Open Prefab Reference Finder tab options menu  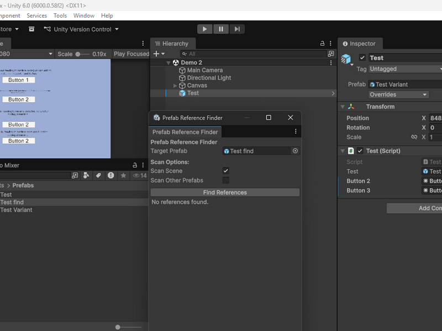(296, 131)
